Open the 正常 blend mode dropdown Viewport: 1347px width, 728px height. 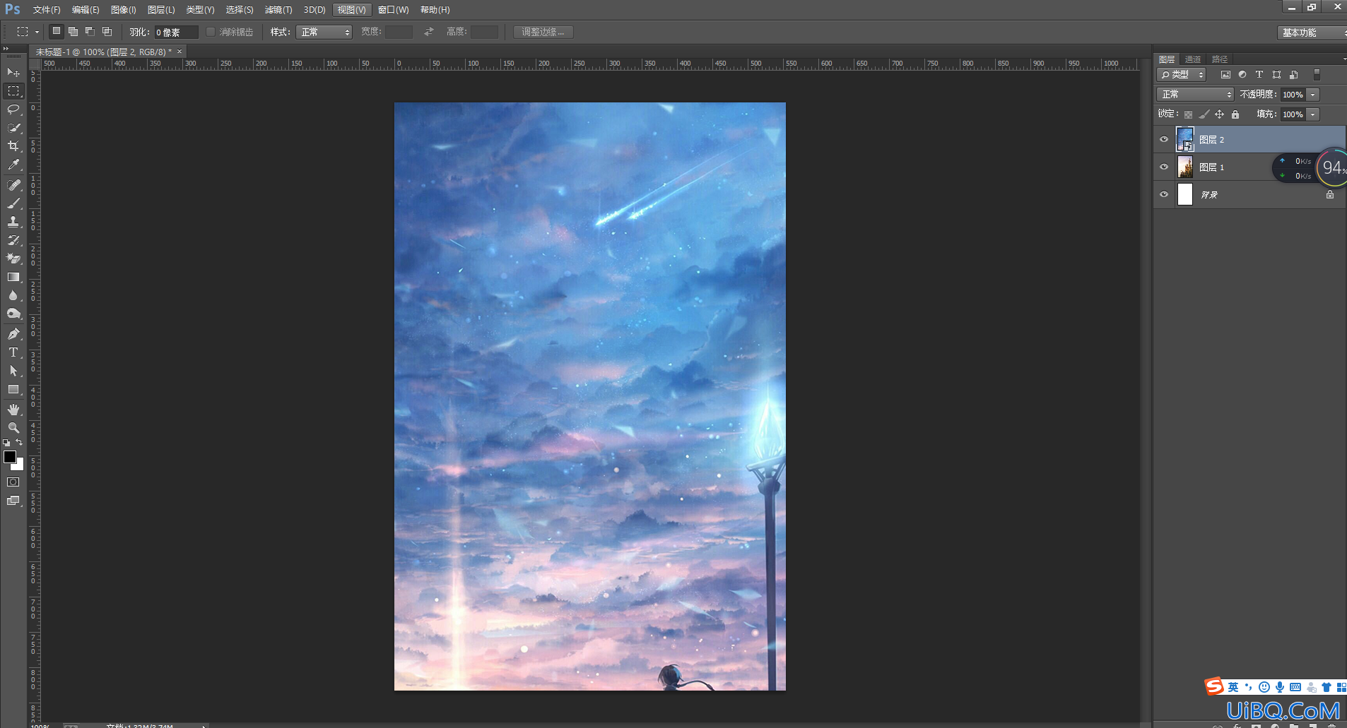1195,95
